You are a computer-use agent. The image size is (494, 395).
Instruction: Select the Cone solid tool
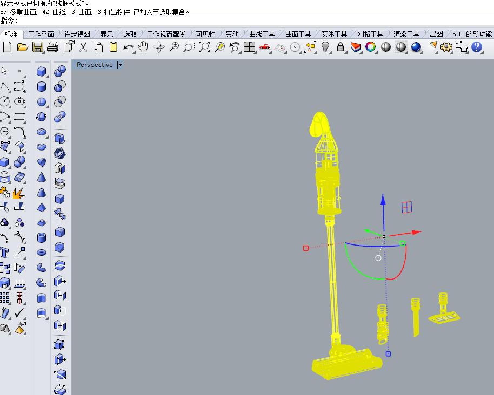pyautogui.click(x=41, y=178)
